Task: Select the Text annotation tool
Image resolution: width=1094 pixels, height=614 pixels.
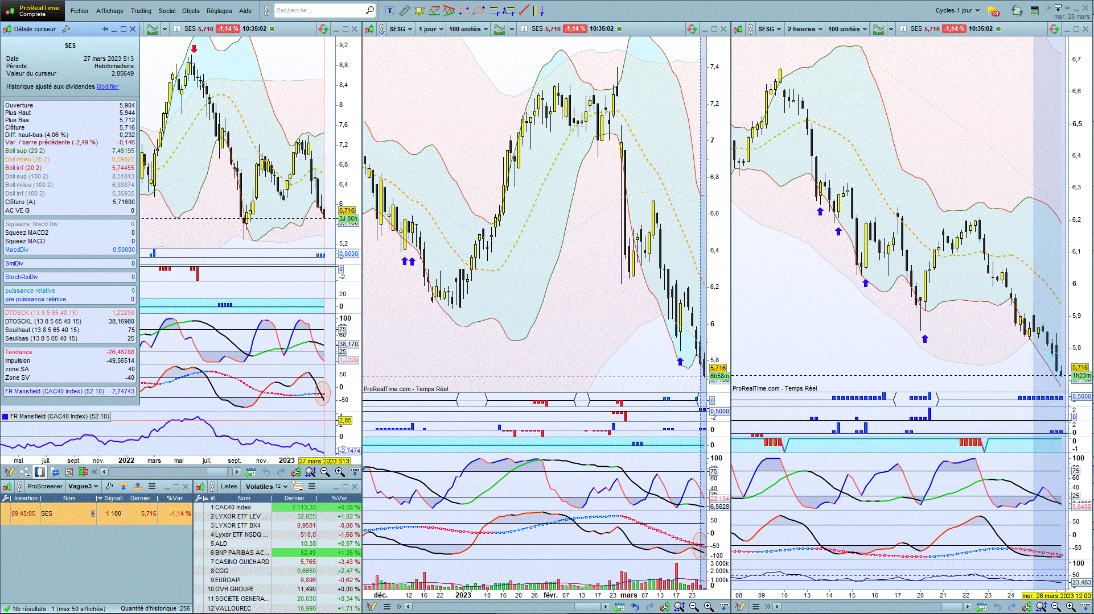Action: point(390,11)
